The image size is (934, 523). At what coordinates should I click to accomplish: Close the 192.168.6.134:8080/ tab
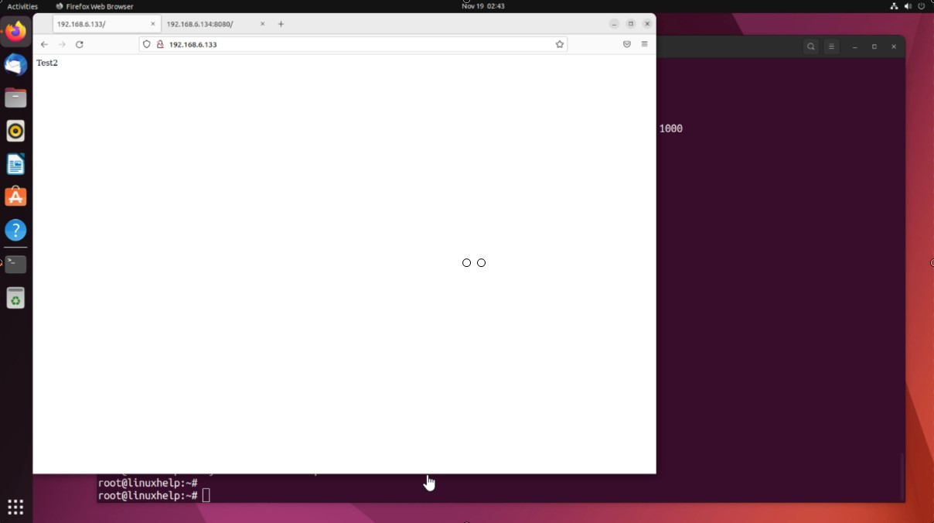(262, 24)
